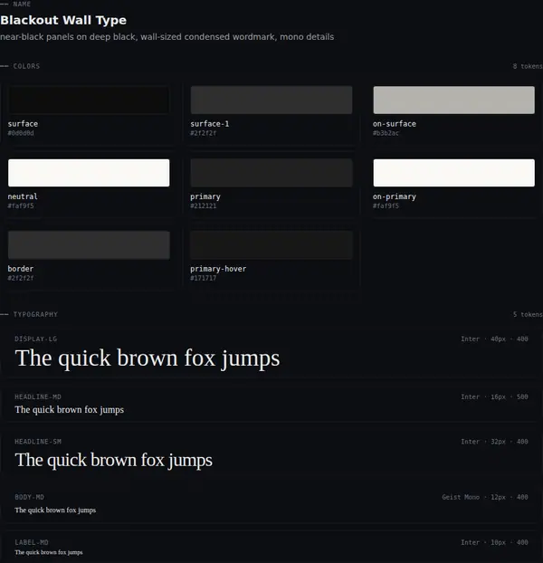Image resolution: width=543 pixels, height=563 pixels.
Task: Pick the border color swatch
Action: pyautogui.click(x=89, y=245)
